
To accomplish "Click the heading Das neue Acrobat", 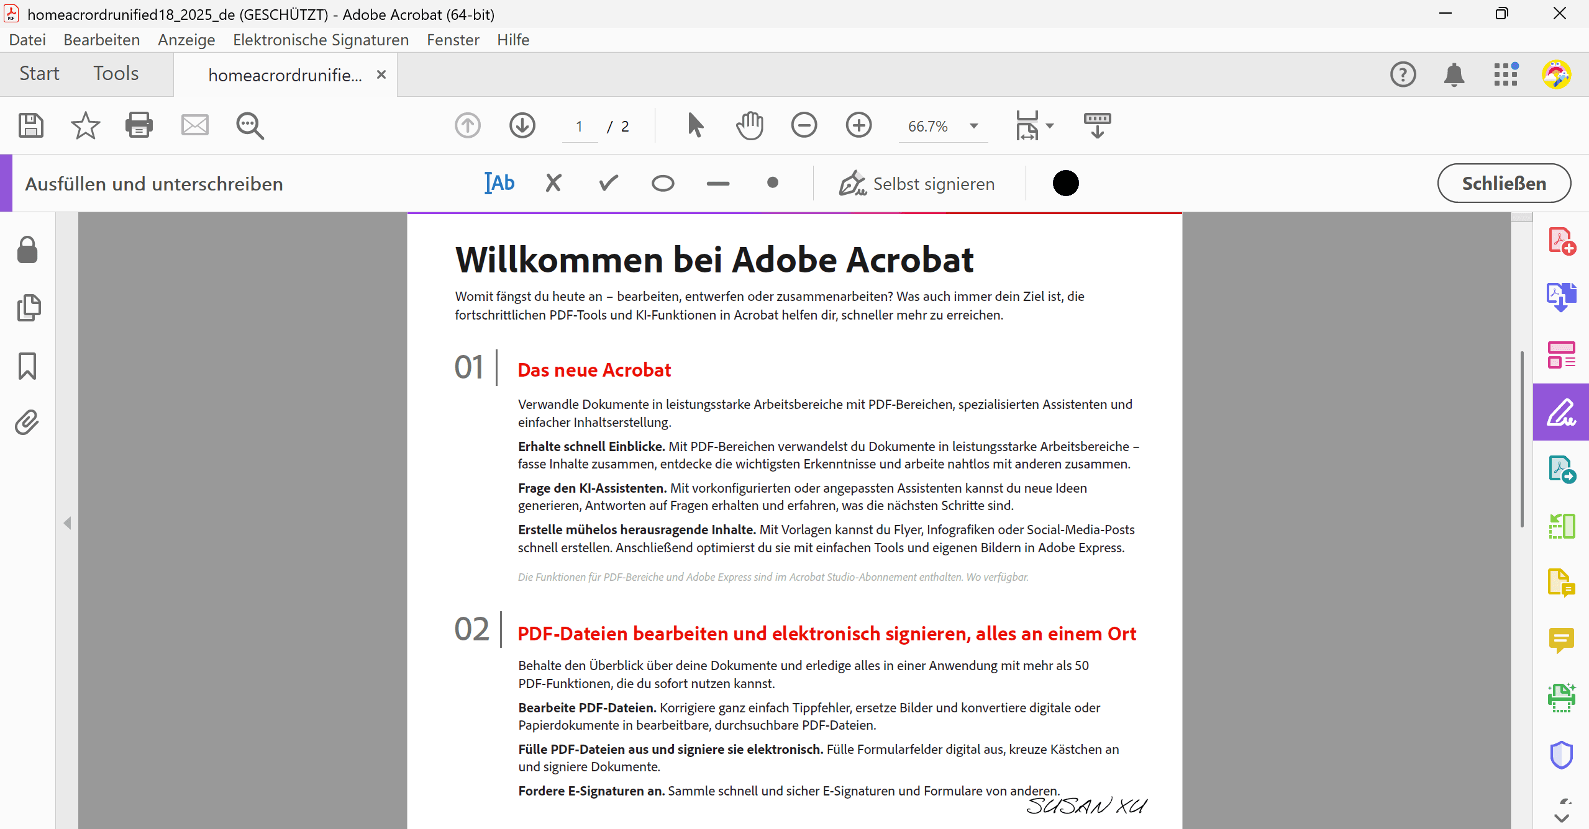I will [x=594, y=370].
